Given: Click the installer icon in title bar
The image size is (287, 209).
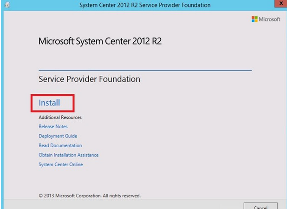Looking at the screenshot, I should click(7, 5).
